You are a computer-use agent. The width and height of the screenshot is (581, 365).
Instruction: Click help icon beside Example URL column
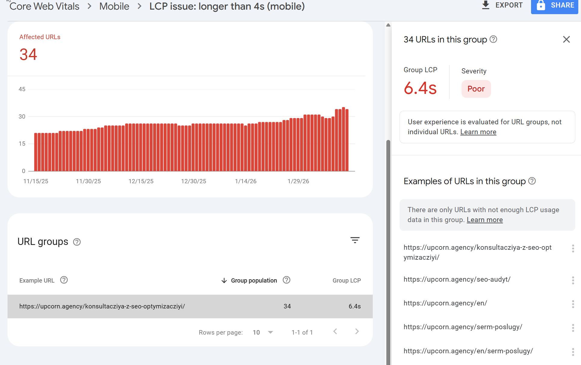point(64,280)
